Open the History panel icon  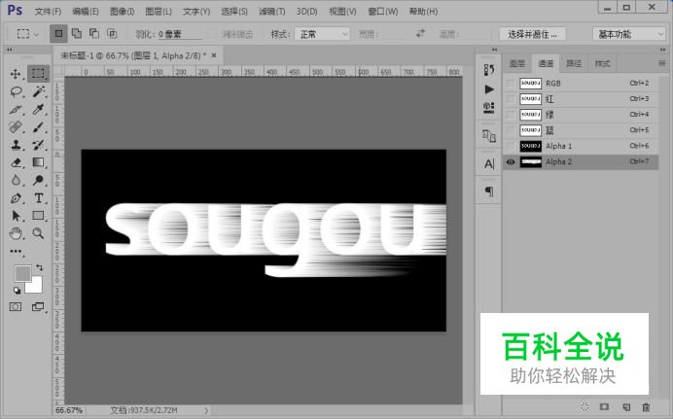pyautogui.click(x=489, y=69)
